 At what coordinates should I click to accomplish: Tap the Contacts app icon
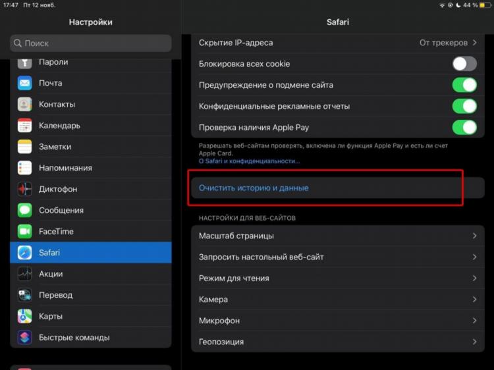(24, 104)
